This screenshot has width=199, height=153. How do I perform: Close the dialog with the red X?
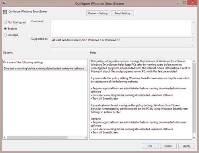click(192, 2)
